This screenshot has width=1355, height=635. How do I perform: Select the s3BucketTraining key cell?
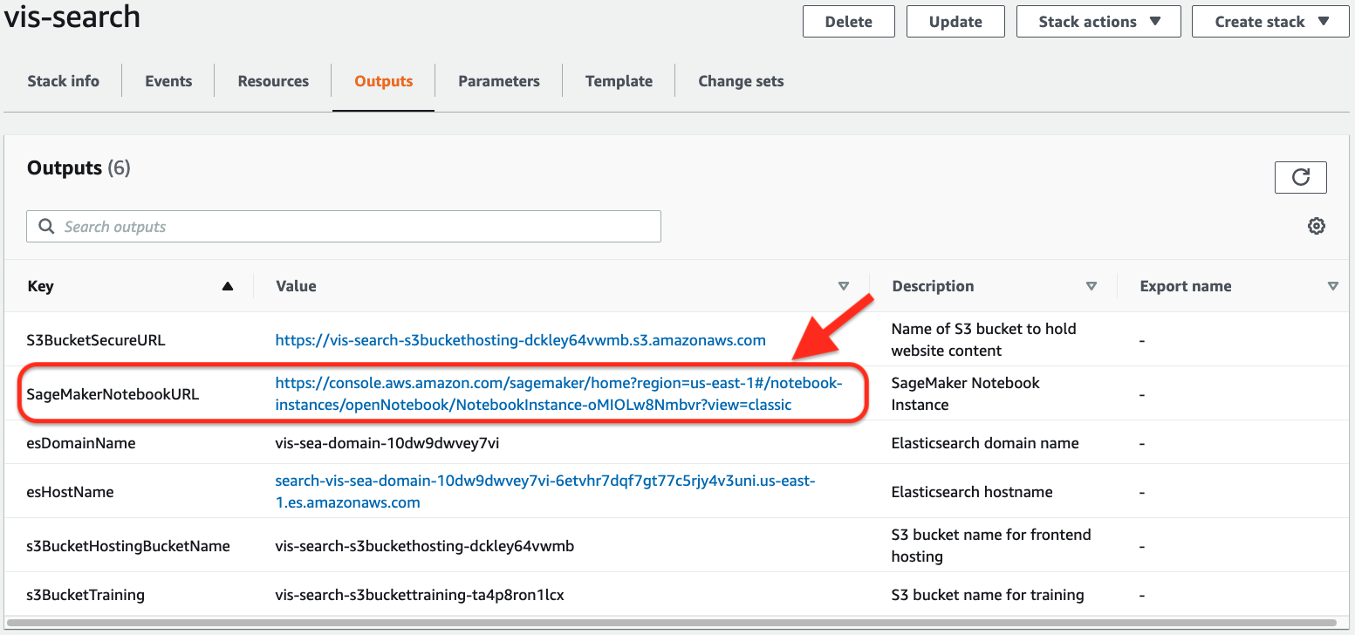[x=86, y=595]
